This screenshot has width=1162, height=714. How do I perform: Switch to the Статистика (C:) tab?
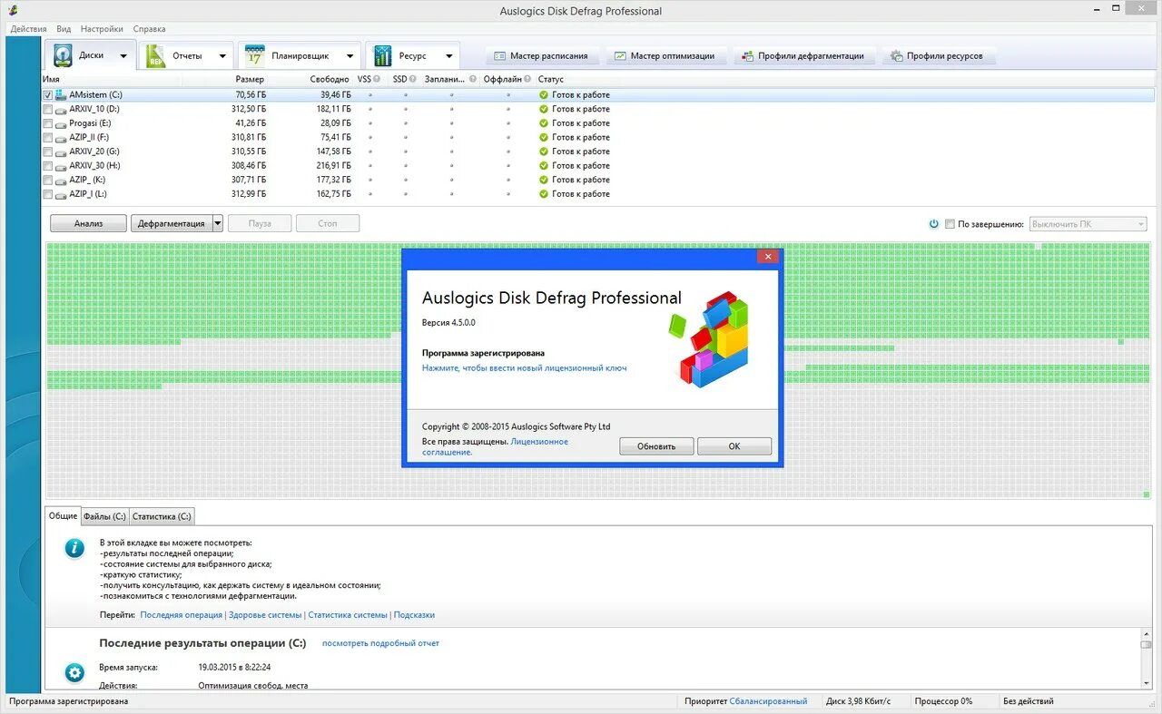click(x=162, y=516)
